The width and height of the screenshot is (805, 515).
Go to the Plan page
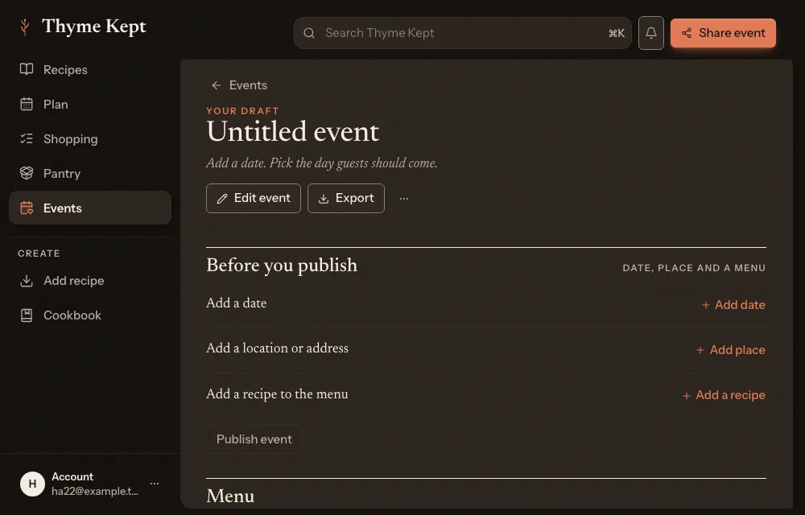coord(90,104)
